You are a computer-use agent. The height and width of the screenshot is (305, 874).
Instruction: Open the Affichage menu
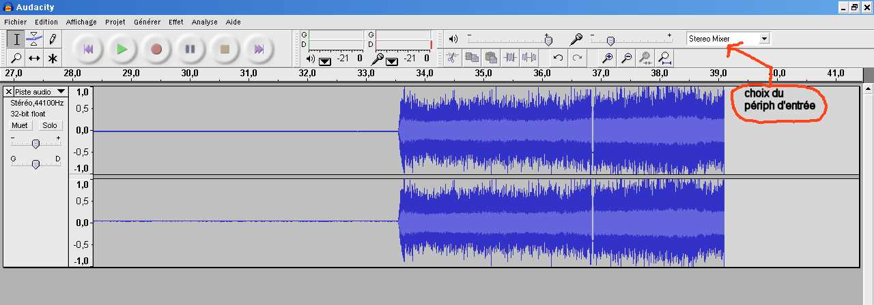81,22
